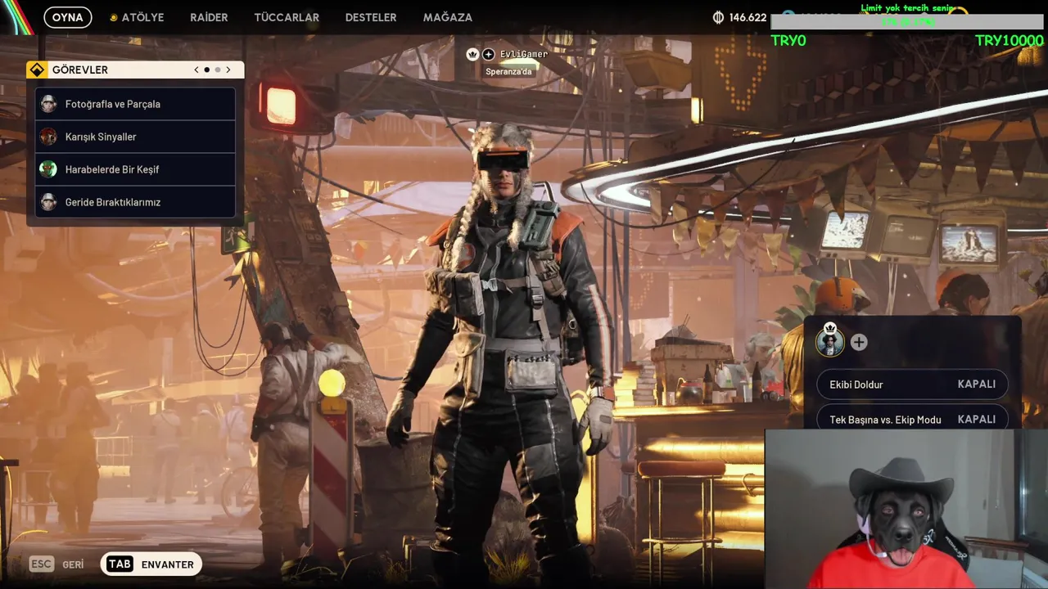This screenshot has height=589, width=1048.
Task: Click the TRY10000 goal label
Action: click(x=1009, y=41)
